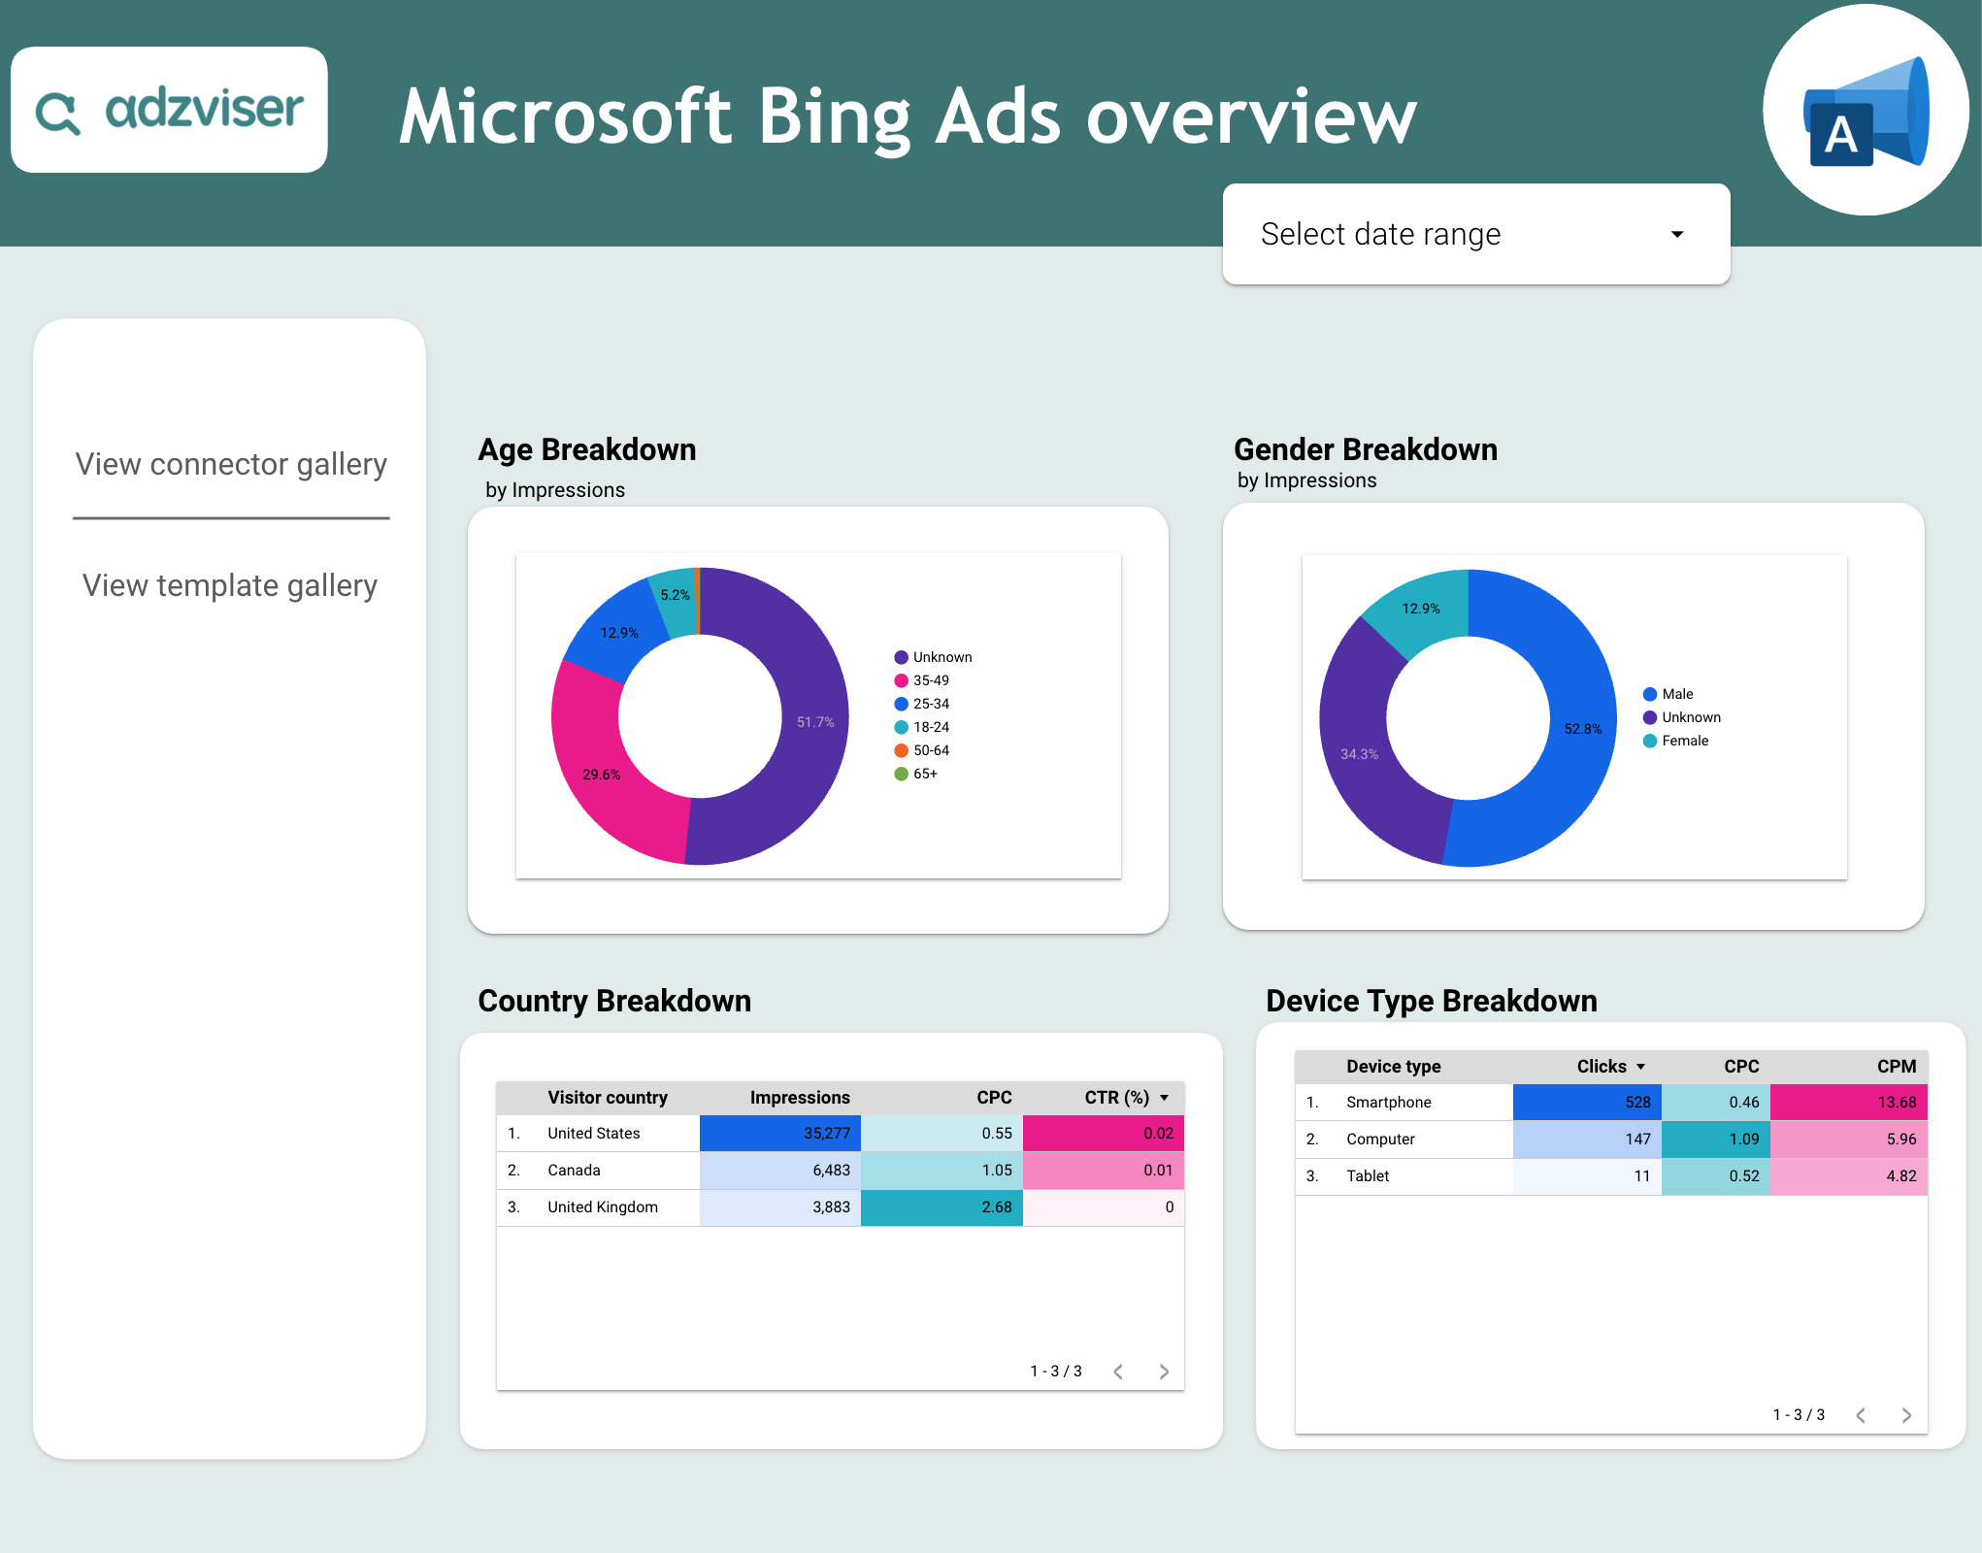
Task: Go to next page in Device table
Action: [1906, 1415]
